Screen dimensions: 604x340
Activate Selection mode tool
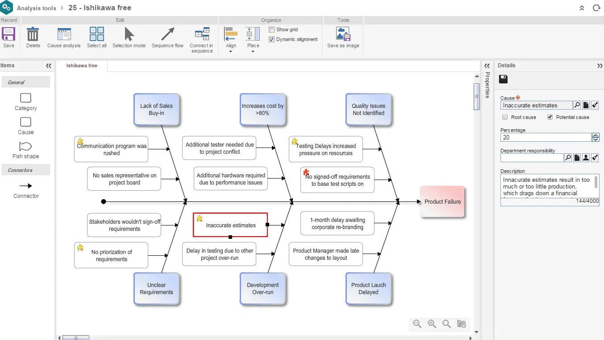pyautogui.click(x=129, y=35)
